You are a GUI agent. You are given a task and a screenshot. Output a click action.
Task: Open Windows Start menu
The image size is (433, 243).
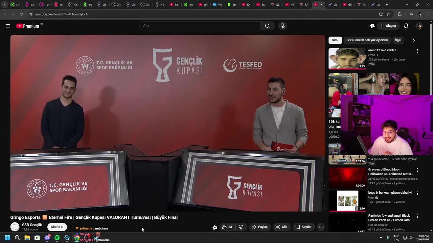tap(7, 238)
